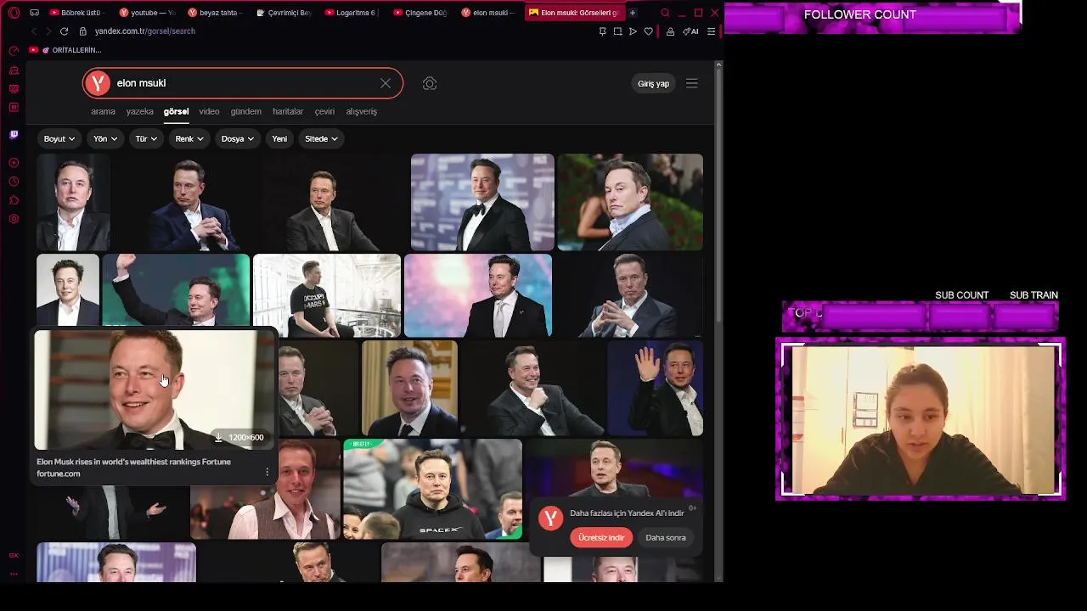Open 'Elon Musk rises in world's wealthiest' caption
This screenshot has height=611, width=1087.
tap(133, 462)
